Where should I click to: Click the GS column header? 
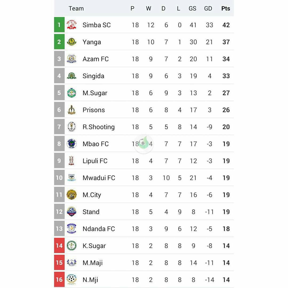(x=192, y=9)
